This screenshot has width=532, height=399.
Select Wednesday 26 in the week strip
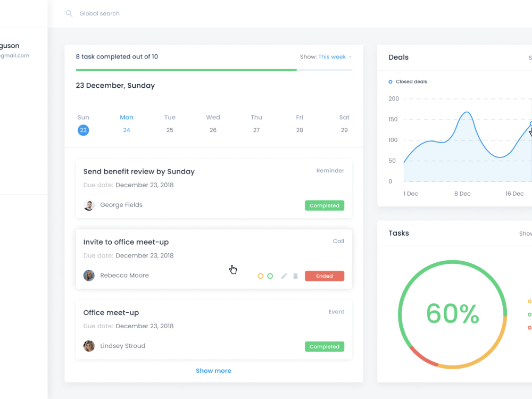(213, 130)
